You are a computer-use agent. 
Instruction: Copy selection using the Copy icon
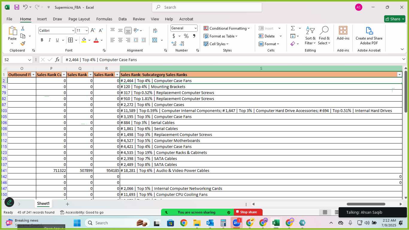coord(23,36)
